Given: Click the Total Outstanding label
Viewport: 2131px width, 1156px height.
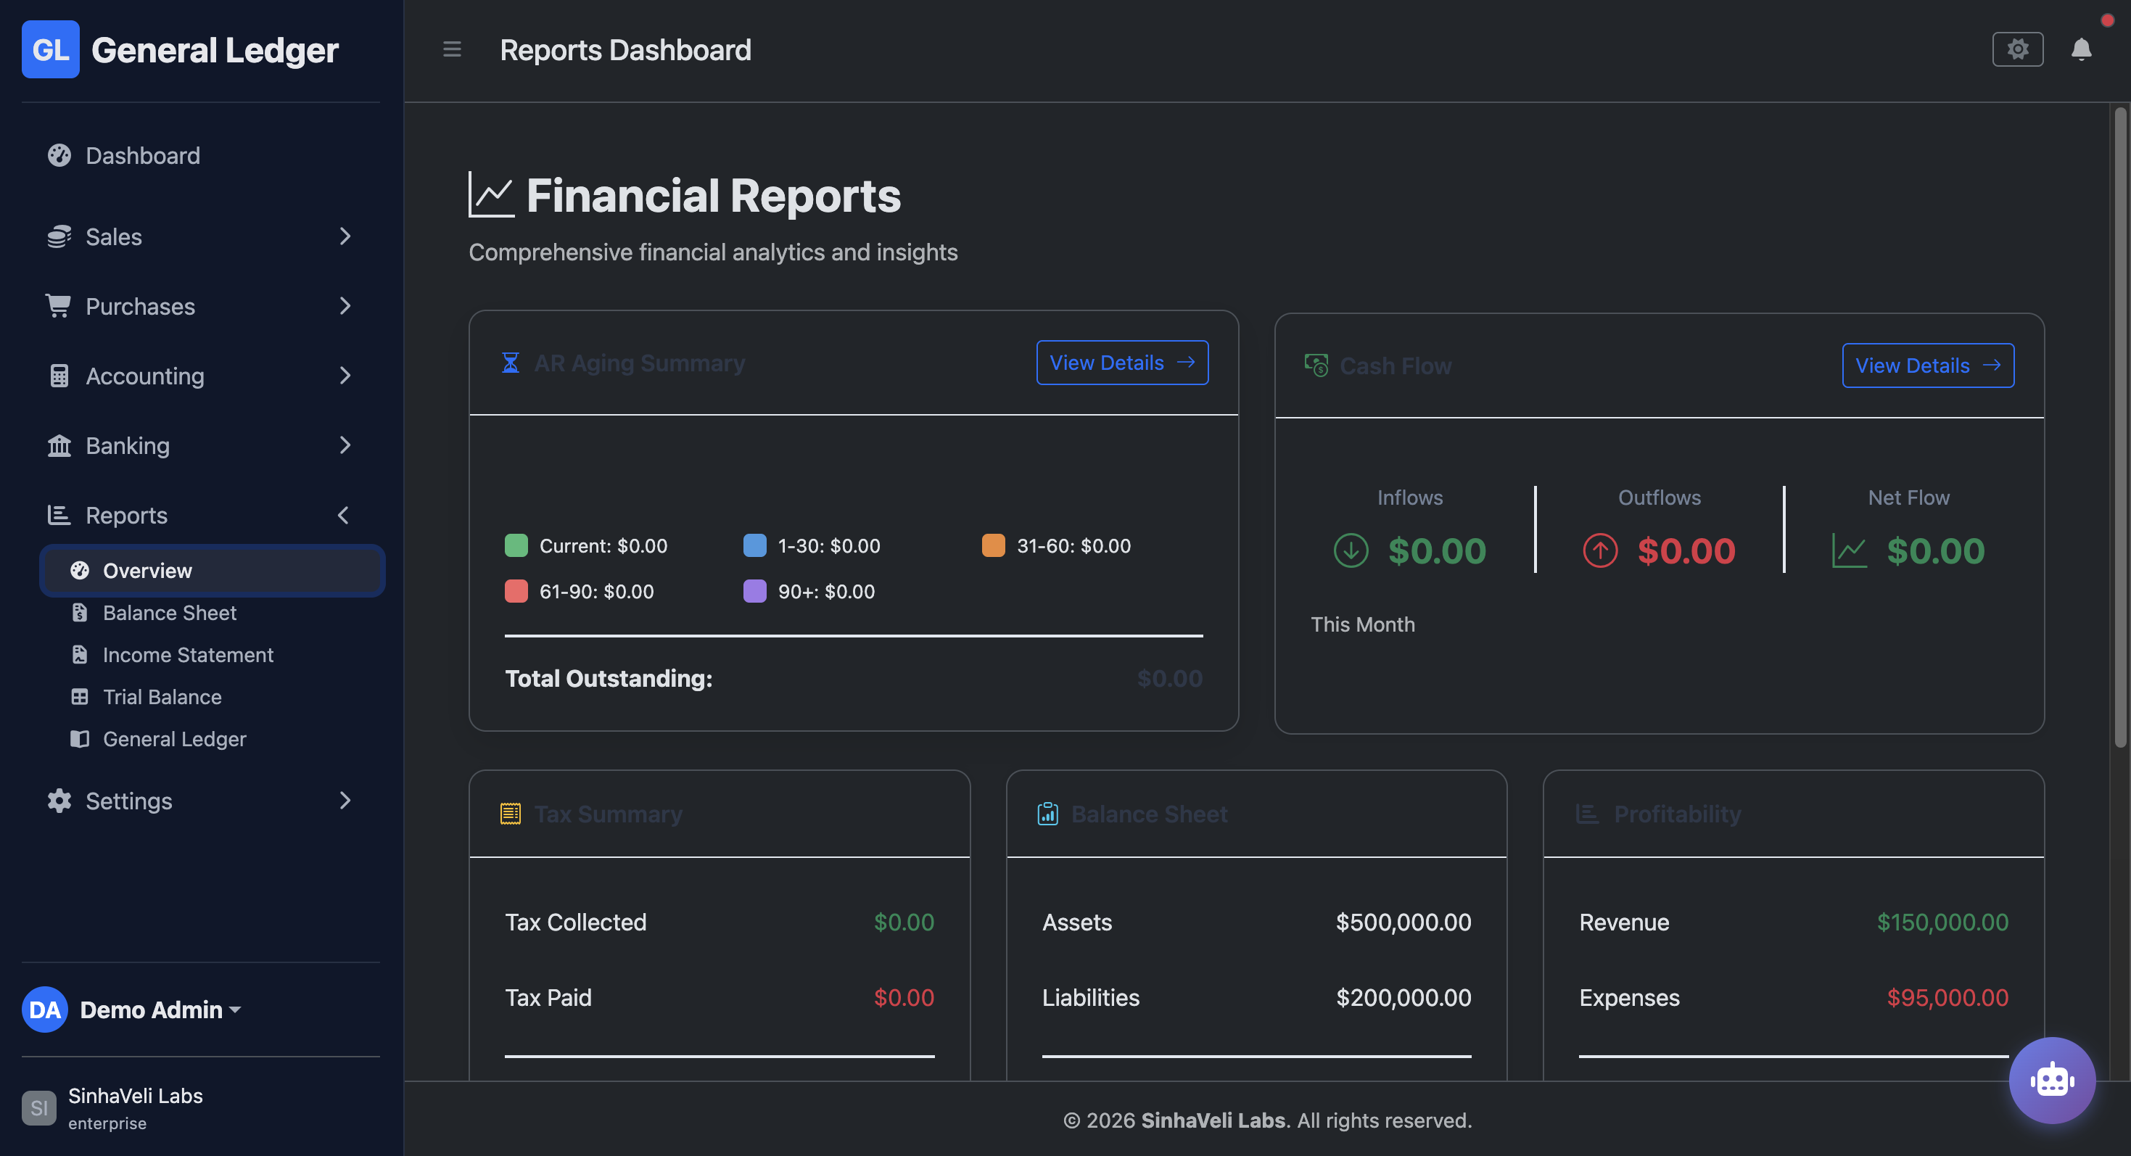Looking at the screenshot, I should 609,678.
